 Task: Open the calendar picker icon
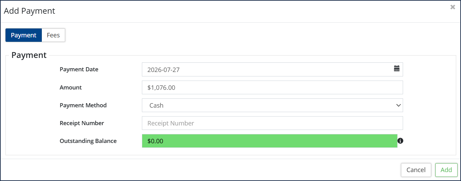tap(397, 69)
